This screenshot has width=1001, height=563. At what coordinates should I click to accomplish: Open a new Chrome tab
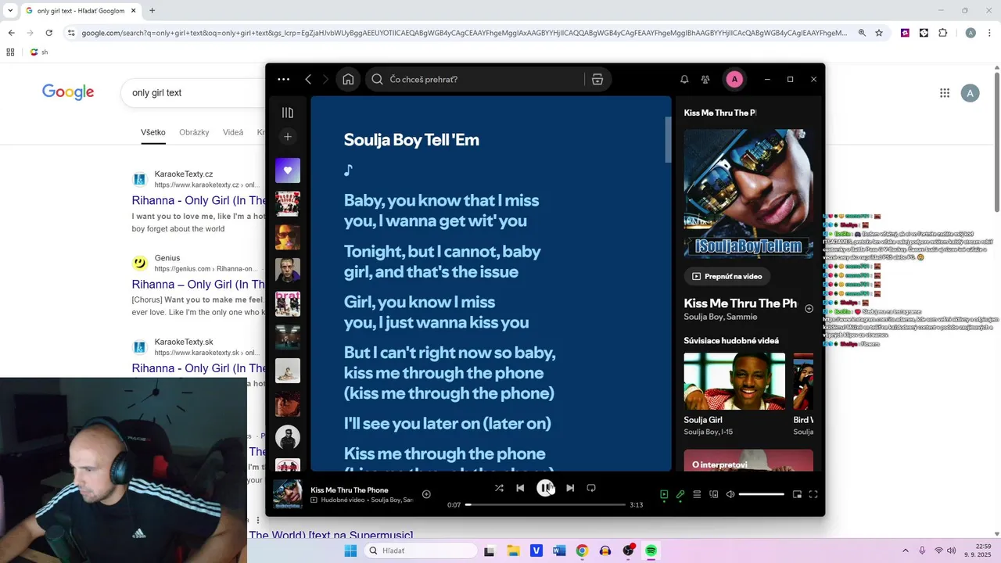coord(152,11)
